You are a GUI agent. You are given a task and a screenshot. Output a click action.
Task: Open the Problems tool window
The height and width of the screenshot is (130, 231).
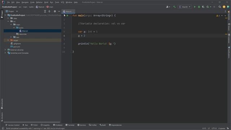[x=58, y=125]
